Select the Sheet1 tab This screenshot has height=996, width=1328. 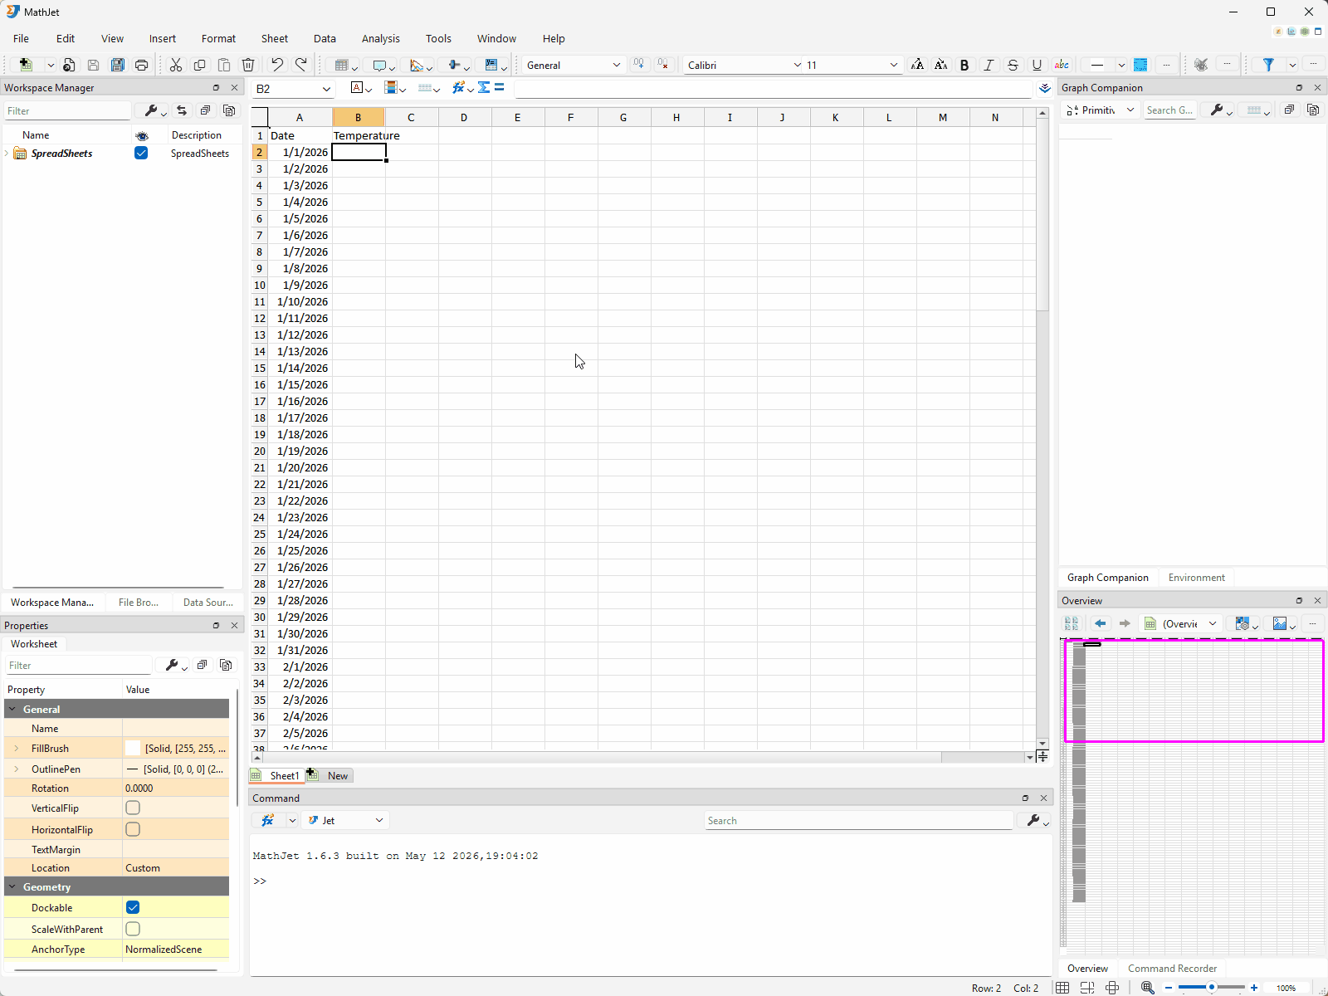(x=277, y=775)
